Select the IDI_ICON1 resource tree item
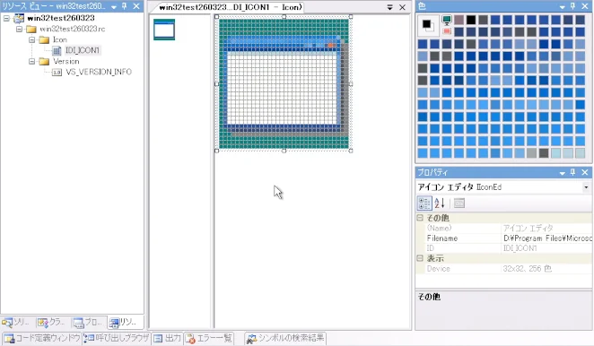 point(83,50)
